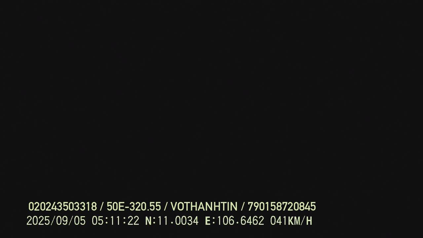
Task: Click the N: latitude prefix label
Action: click(150, 221)
